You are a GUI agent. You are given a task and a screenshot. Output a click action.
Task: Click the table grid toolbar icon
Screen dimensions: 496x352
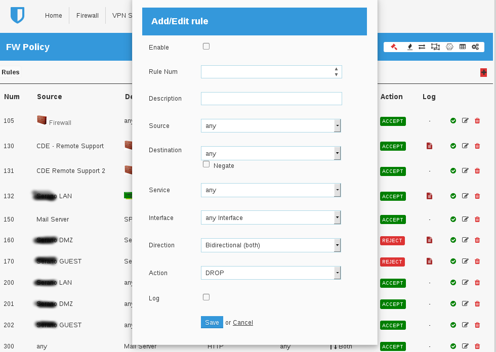coord(463,47)
